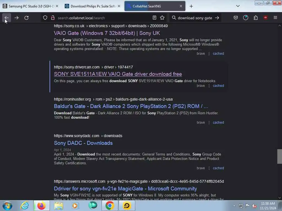This screenshot has width=282, height=211.
Task: Close the CollabNet SearXNG tab
Action: (x=181, y=6)
